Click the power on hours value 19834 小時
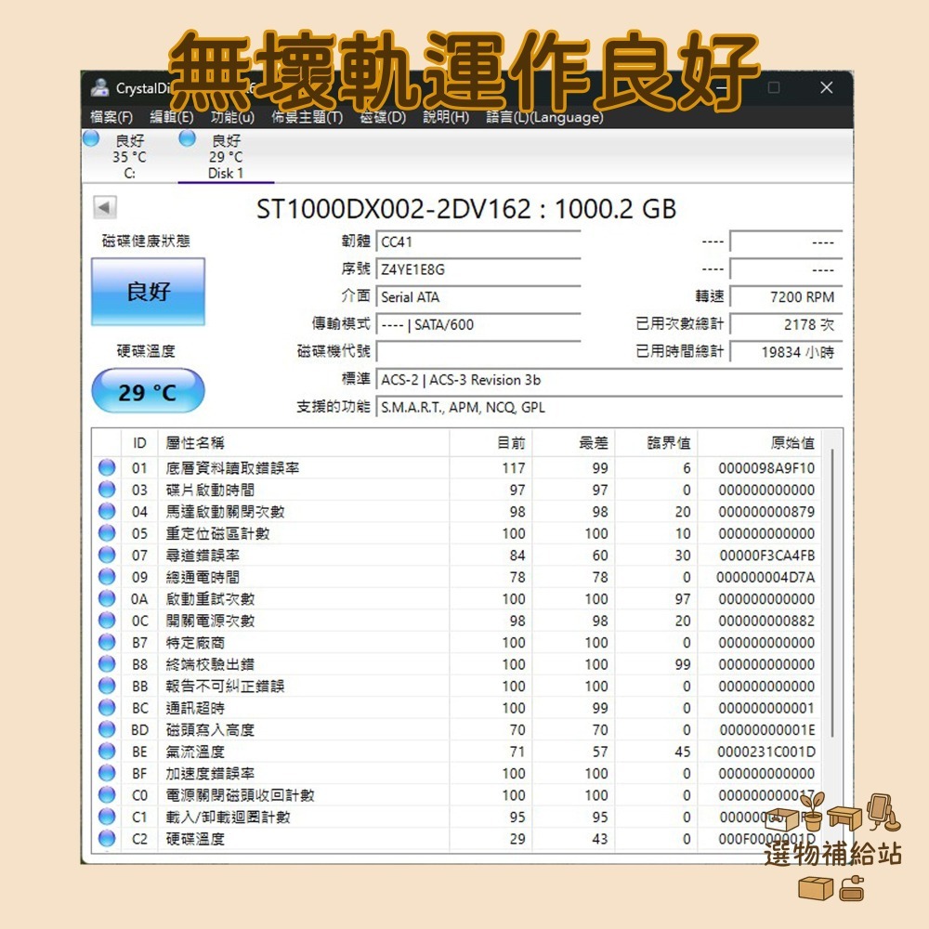 [x=786, y=352]
